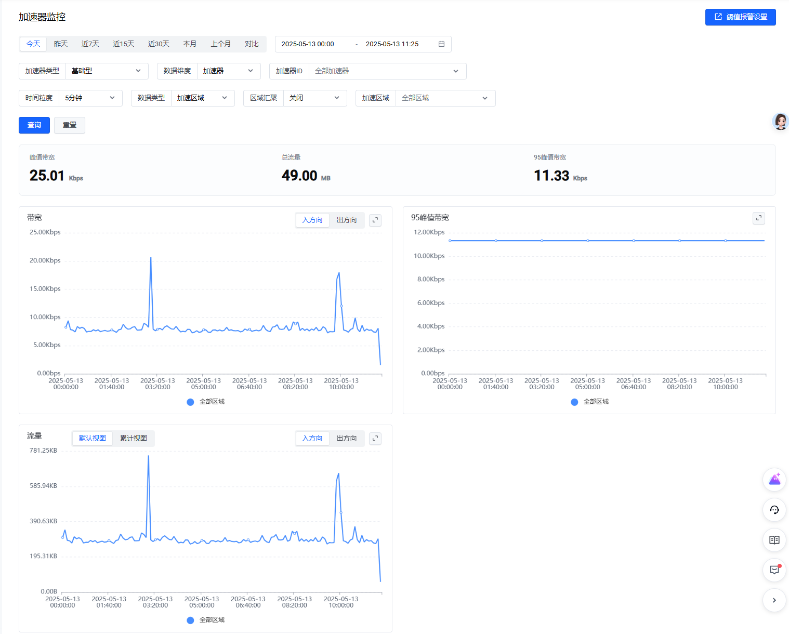The height and width of the screenshot is (634, 789).
Task: Click the 查询 button
Action: (x=34, y=125)
